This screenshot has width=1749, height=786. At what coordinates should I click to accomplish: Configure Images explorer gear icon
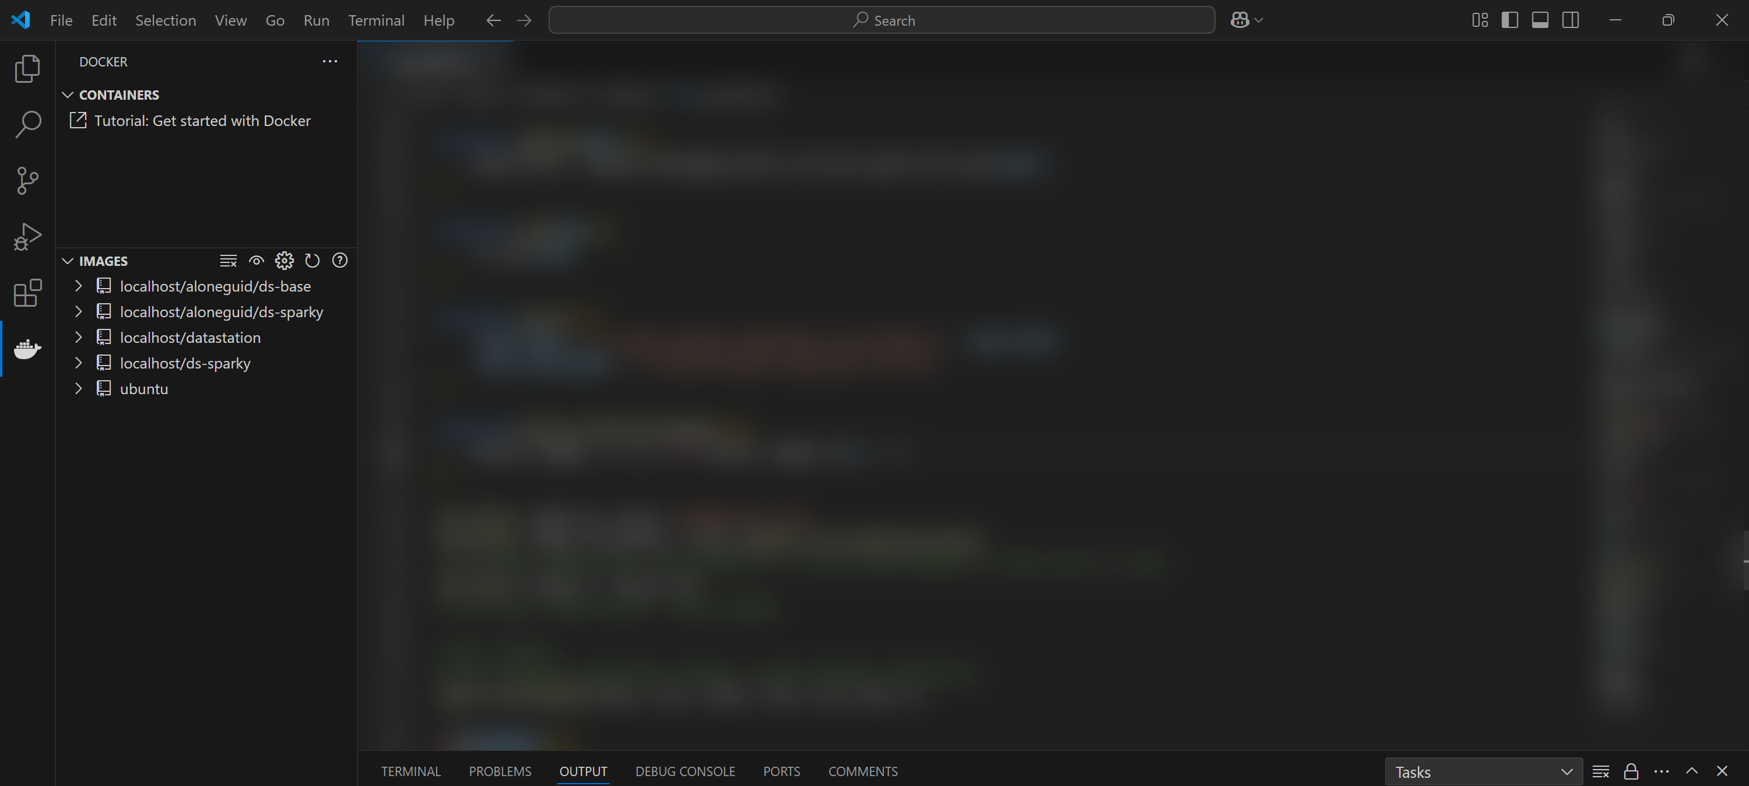click(x=285, y=261)
